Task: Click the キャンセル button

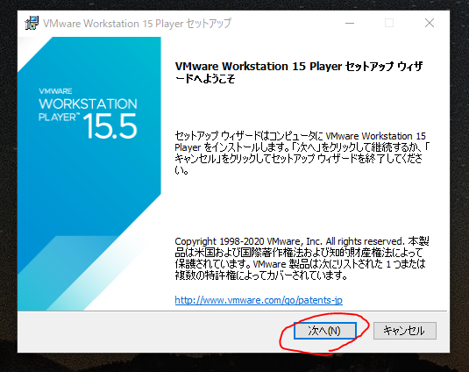Action: tap(405, 331)
